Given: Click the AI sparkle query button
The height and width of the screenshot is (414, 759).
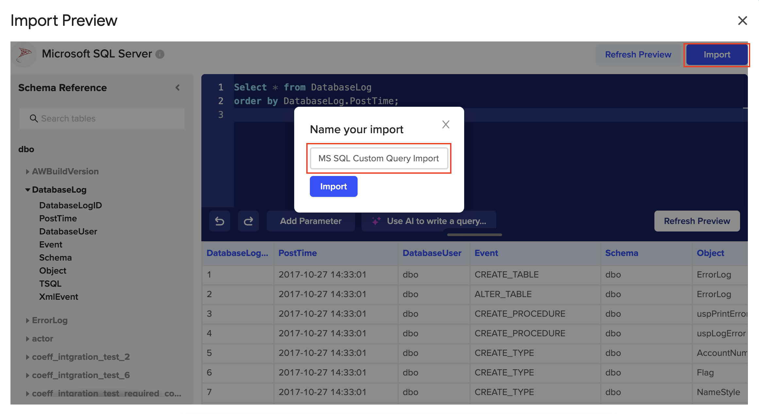Looking at the screenshot, I should (x=429, y=221).
